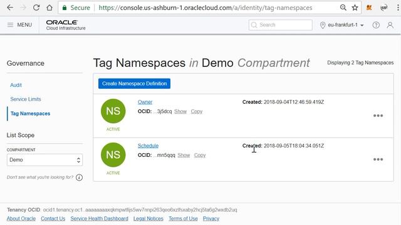Open the Legal Notices footer link
The width and height of the screenshot is (401, 225).
click(x=148, y=219)
